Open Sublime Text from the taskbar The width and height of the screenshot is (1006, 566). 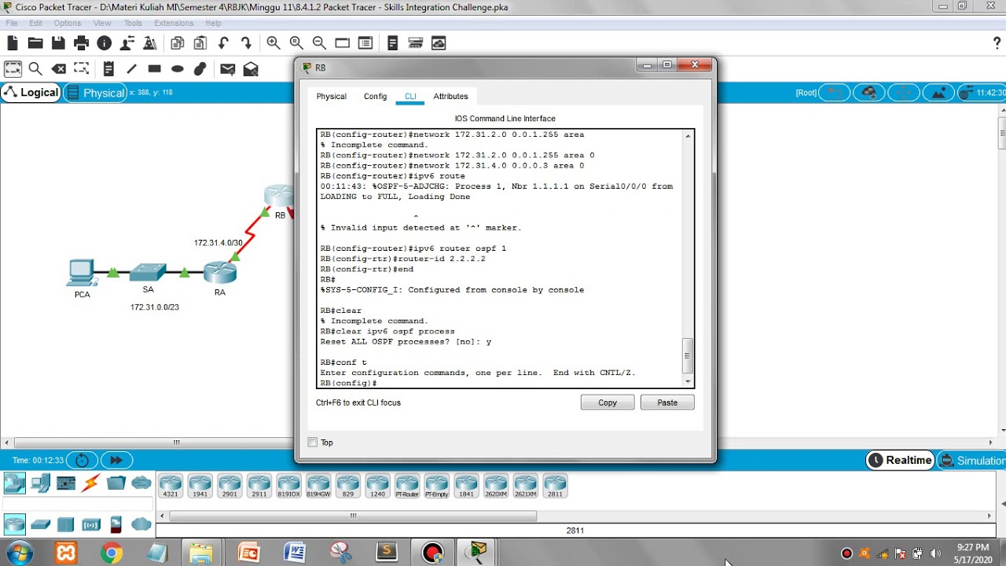(x=387, y=553)
